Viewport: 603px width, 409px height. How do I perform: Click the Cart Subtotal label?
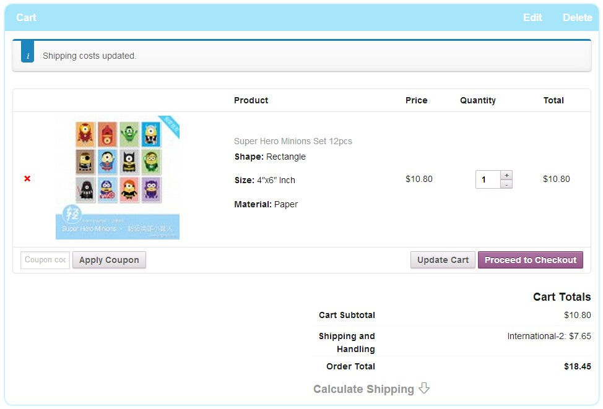pyautogui.click(x=347, y=315)
